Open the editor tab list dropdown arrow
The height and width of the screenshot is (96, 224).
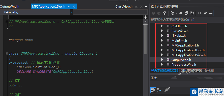tap(146, 7)
